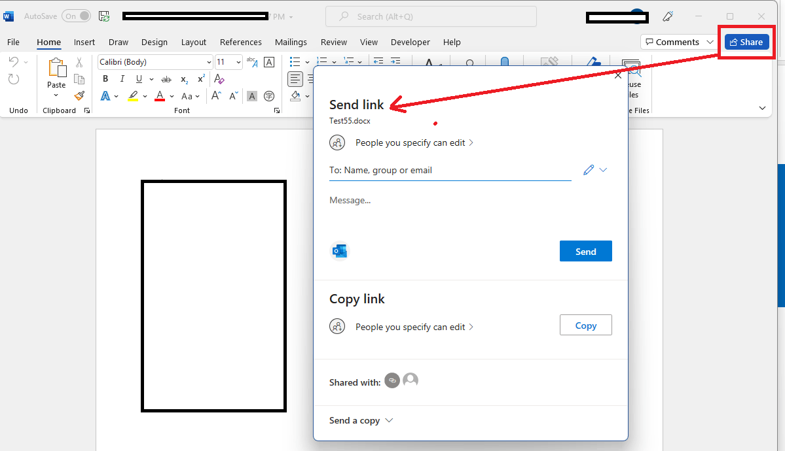Click the Copy icon in Clipboard group
Viewport: 785px width, 451px height.
click(x=79, y=79)
